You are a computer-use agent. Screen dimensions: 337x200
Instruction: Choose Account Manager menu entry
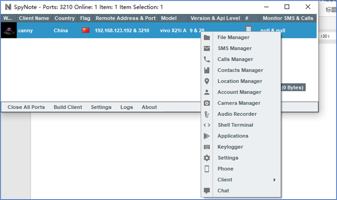[239, 92]
